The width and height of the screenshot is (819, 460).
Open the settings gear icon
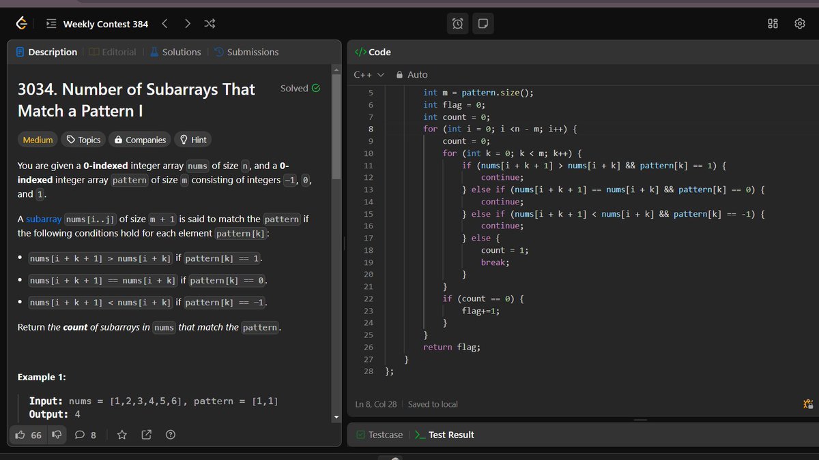pos(800,24)
